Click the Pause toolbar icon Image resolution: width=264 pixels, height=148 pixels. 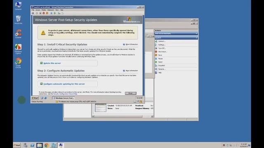point(51,13)
